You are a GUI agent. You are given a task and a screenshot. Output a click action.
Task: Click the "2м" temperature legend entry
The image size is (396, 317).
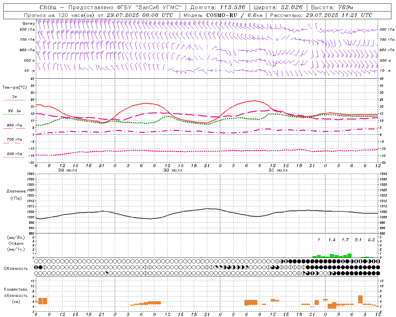[x=15, y=97]
